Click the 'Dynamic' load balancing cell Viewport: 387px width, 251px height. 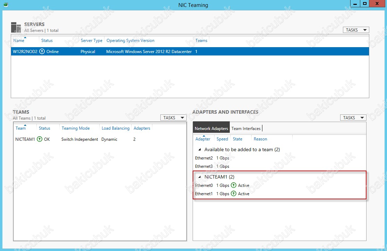[109, 139]
